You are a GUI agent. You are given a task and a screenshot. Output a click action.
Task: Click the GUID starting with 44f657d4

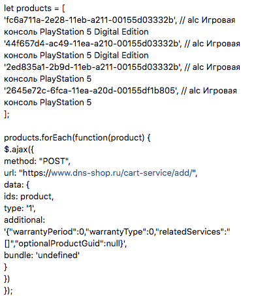tap(92, 44)
